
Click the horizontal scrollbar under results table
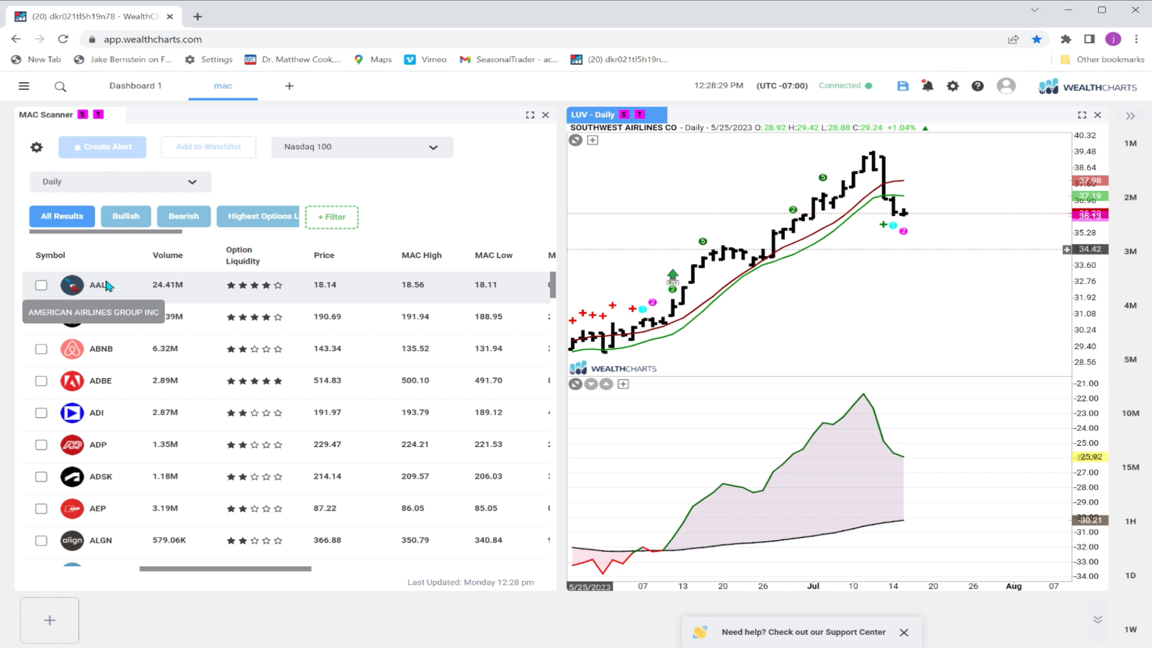click(226, 569)
